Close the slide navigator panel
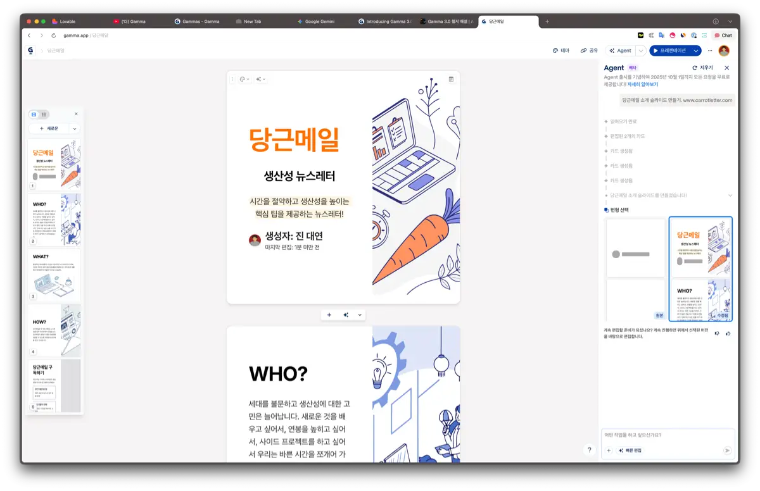This screenshot has width=760, height=491. tap(76, 114)
